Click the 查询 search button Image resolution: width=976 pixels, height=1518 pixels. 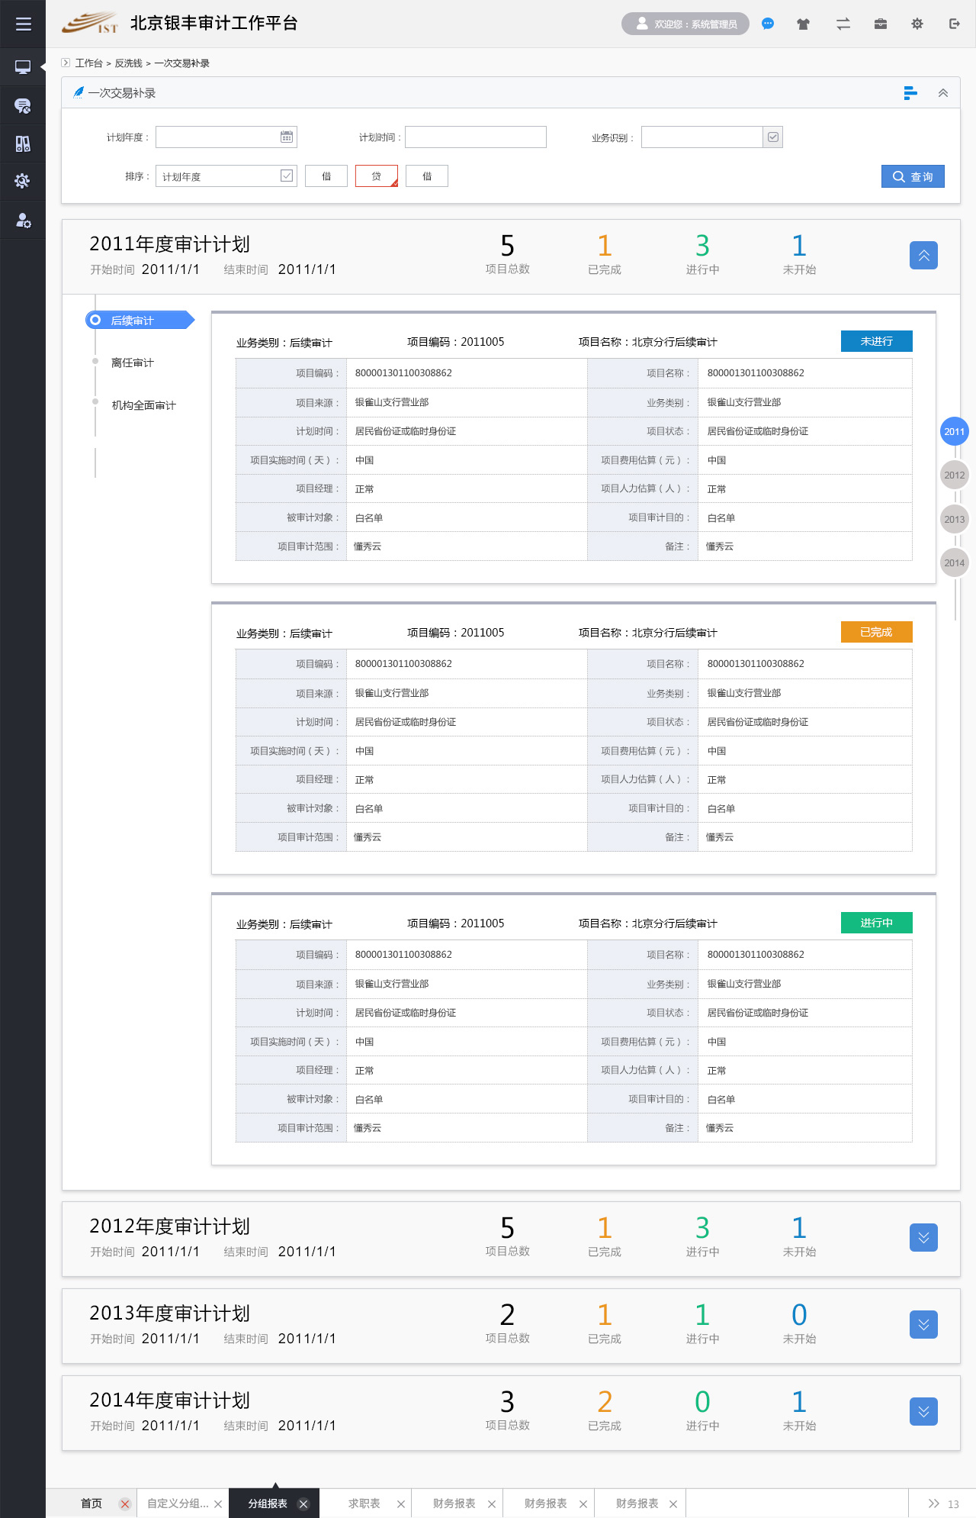(x=913, y=176)
